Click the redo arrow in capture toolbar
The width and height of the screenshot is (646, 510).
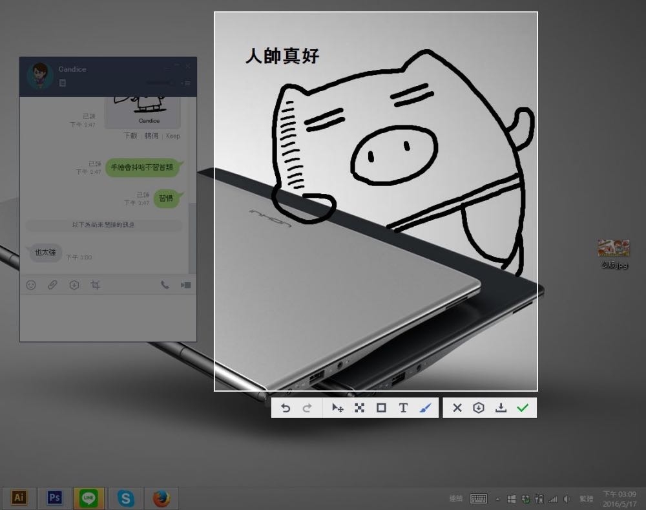[307, 408]
